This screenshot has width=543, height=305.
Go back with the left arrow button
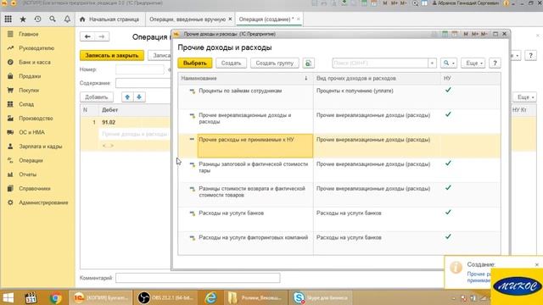87,36
